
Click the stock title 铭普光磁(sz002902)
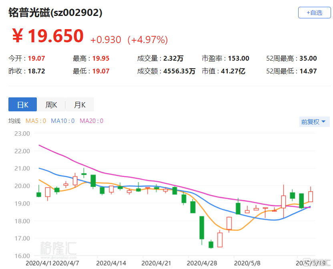coord(55,12)
